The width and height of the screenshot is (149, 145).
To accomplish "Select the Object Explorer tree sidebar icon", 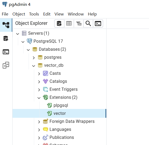I will pyautogui.click(x=6, y=25).
